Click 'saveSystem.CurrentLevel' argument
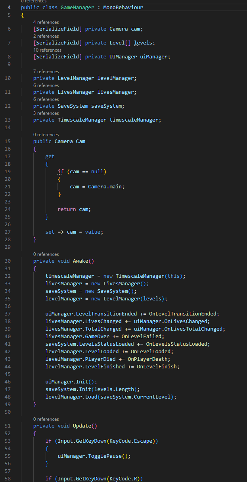 135,397
